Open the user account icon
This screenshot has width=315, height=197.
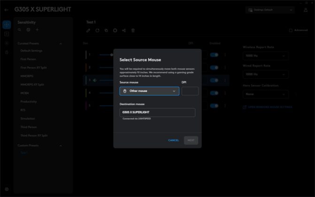tap(306, 10)
